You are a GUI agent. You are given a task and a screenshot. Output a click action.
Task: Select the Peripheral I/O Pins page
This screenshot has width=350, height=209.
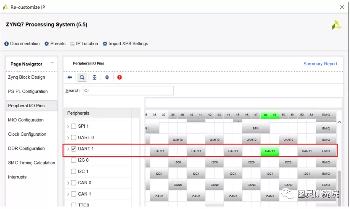31,106
